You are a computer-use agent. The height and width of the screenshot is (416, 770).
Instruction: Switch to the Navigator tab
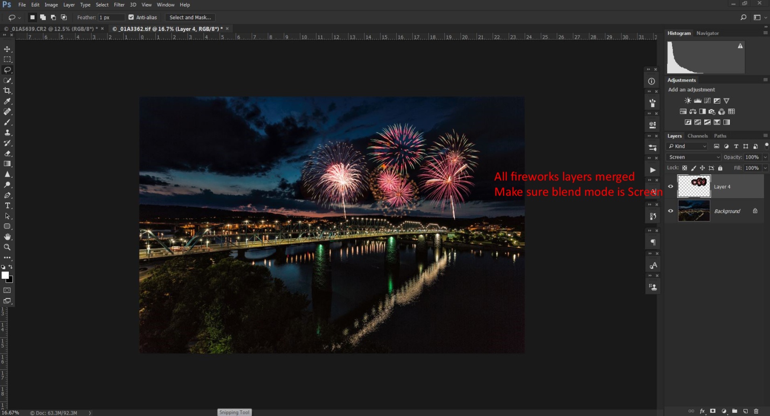tap(707, 33)
